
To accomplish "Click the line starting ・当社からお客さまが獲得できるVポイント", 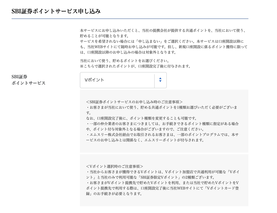I will 163,175.
